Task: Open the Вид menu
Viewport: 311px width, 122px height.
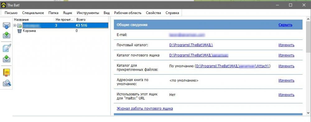Action: click(106, 13)
